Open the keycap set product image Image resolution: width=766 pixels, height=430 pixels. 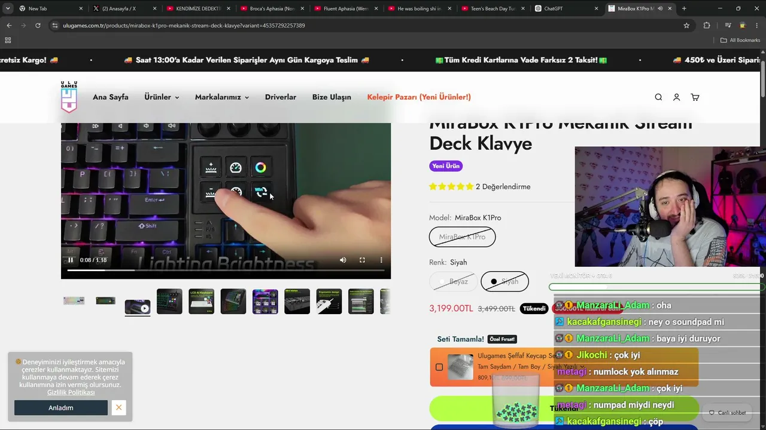[460, 367]
